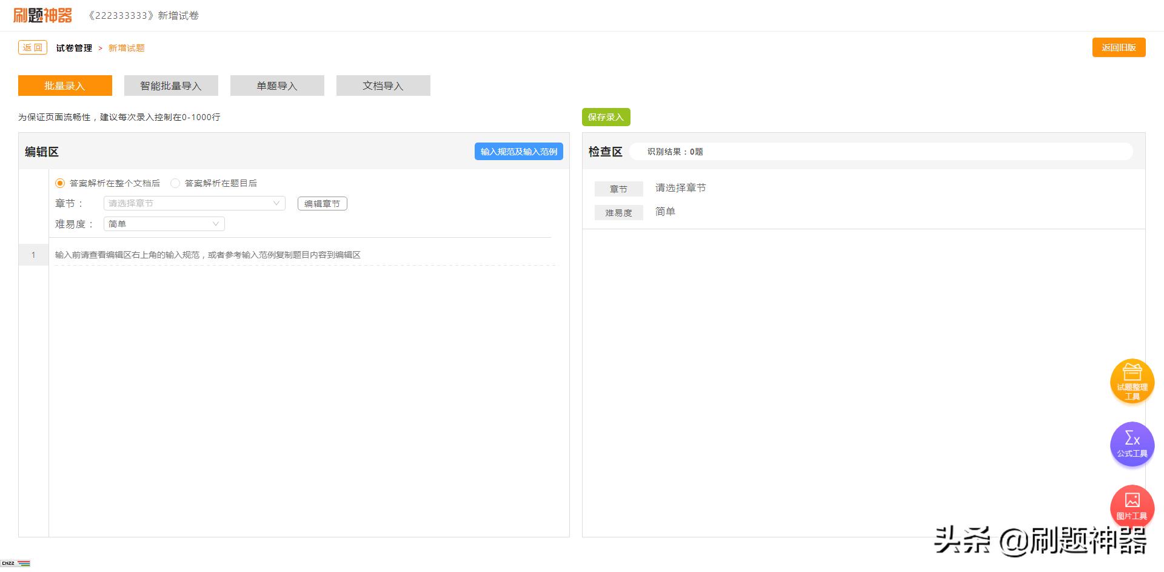Open the 试题整理工具 floating tool
1164x572 pixels.
pos(1132,381)
